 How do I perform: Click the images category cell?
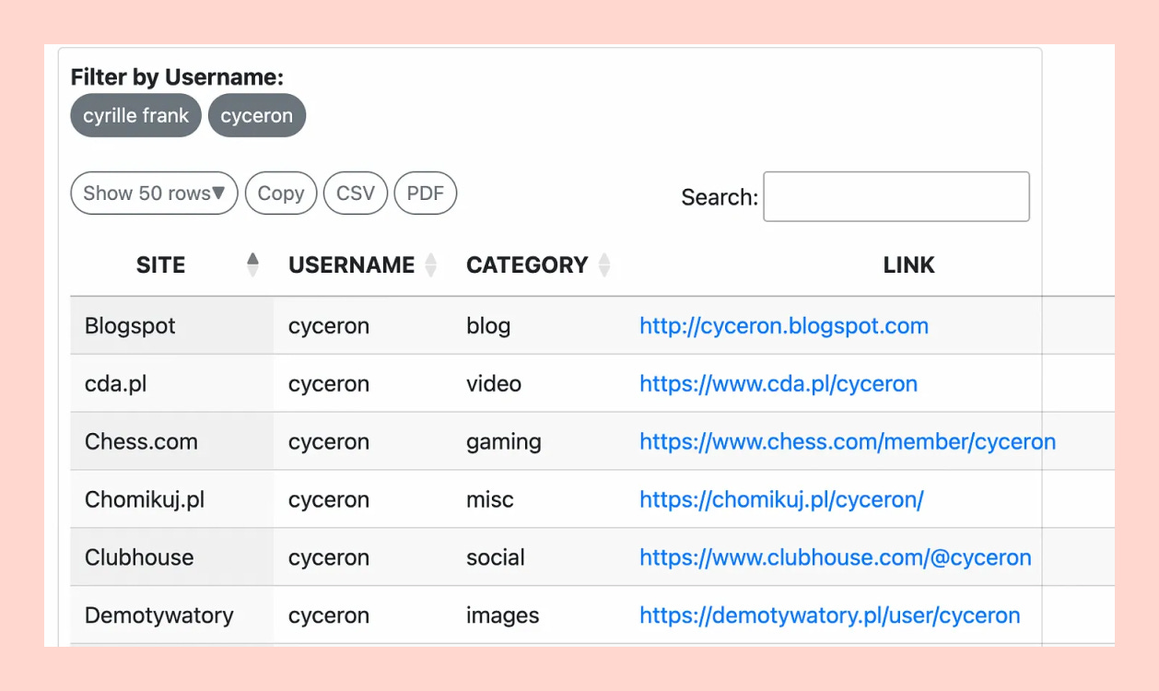coord(538,616)
